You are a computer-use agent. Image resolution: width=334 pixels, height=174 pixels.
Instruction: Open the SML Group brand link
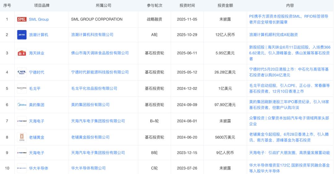[39, 20]
